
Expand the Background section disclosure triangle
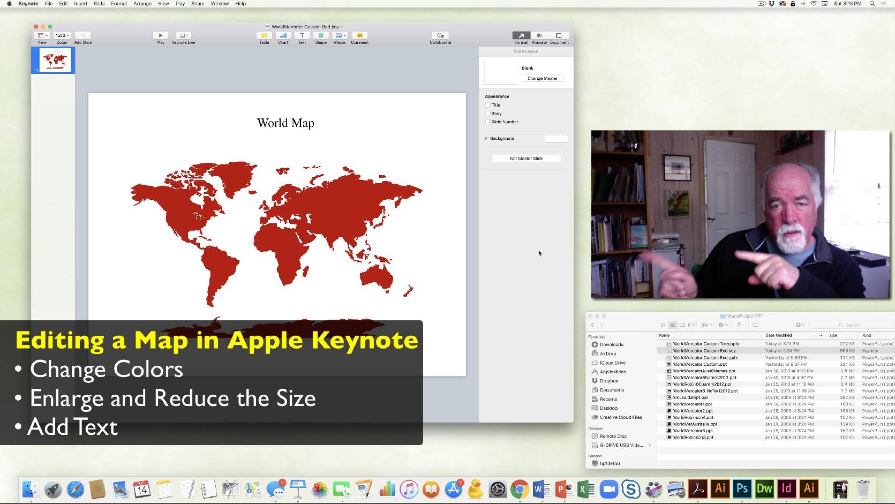pos(486,138)
